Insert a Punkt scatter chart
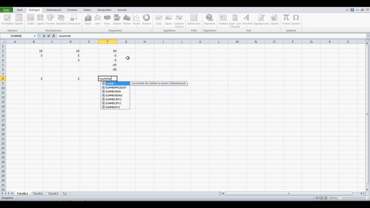370x208 pixels. coord(136,20)
